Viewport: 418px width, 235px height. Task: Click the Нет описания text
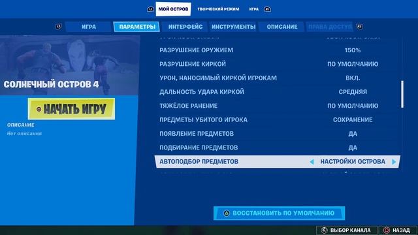pos(24,133)
